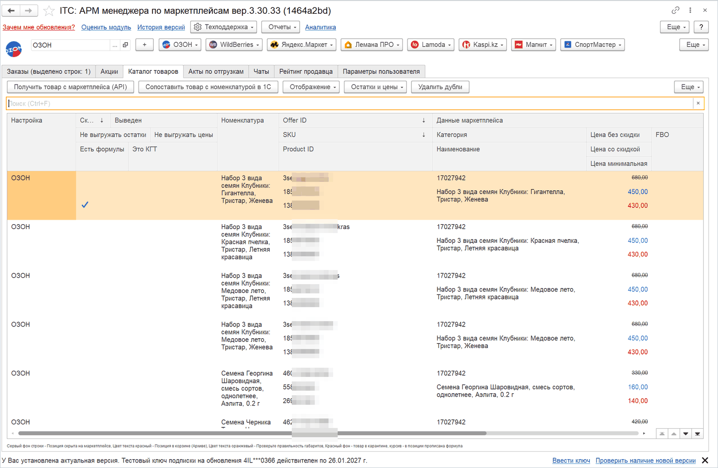Viewport: 718px width, 468px height.
Task: Switch to the Заказы tab
Action: coord(49,71)
